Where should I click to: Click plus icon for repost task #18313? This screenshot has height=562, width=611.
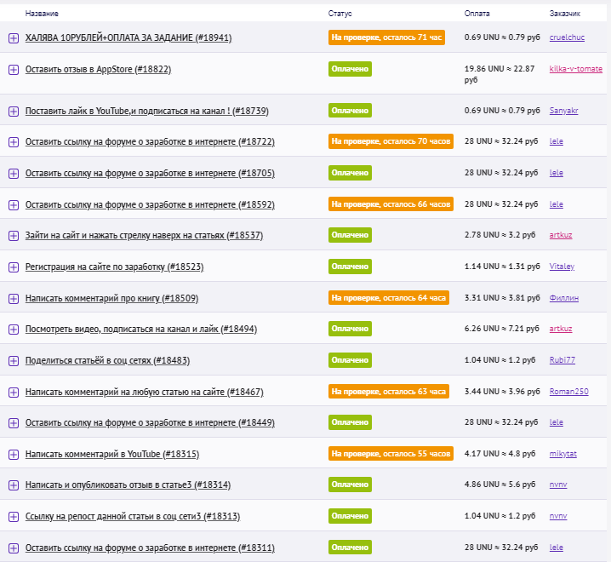point(13,517)
